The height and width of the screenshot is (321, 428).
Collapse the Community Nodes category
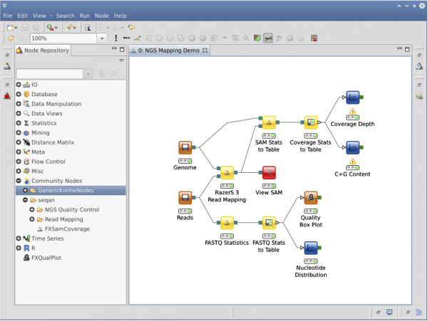(19, 181)
